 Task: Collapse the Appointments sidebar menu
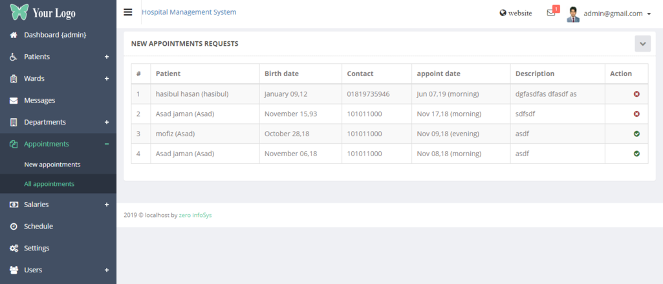(107, 144)
